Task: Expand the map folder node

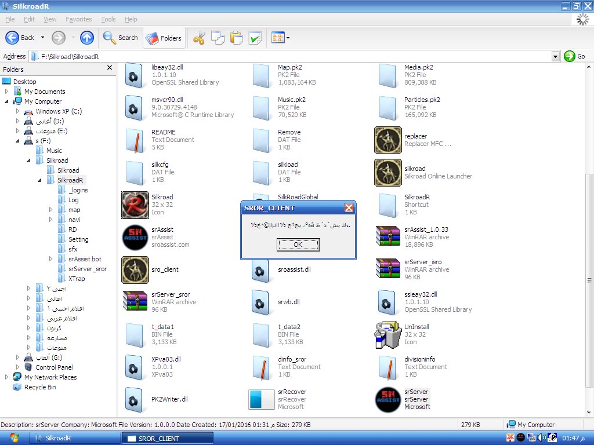Action: tap(50, 209)
